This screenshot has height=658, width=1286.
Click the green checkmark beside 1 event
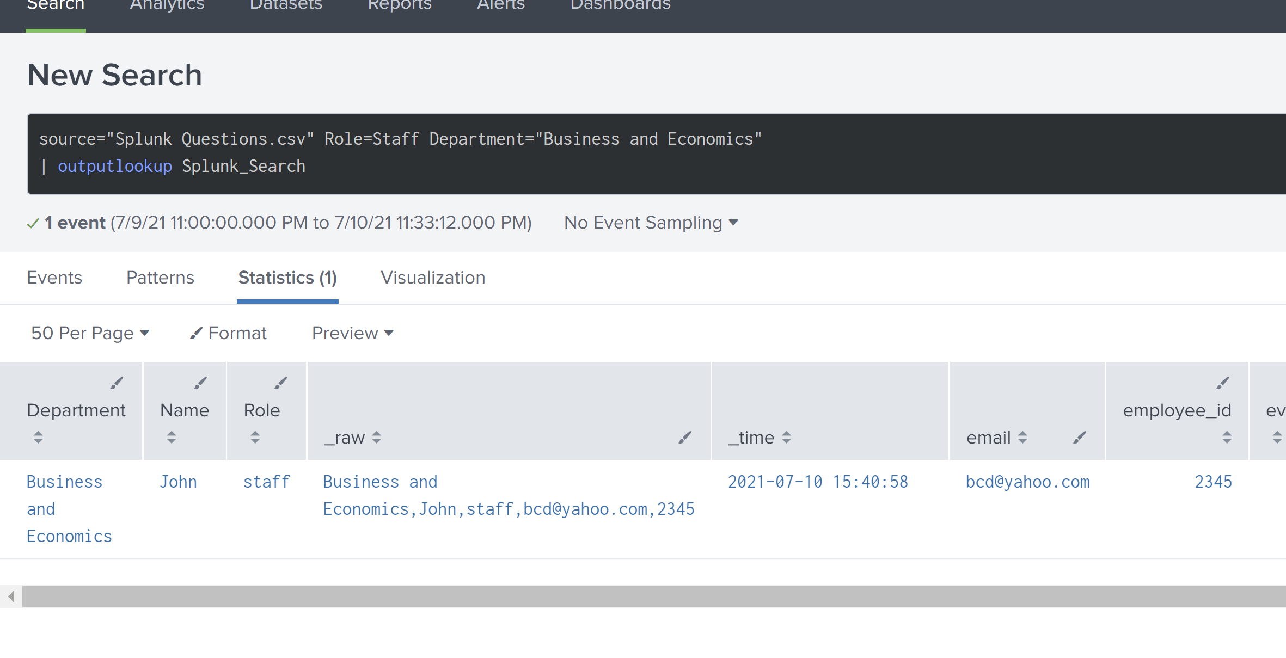[33, 223]
